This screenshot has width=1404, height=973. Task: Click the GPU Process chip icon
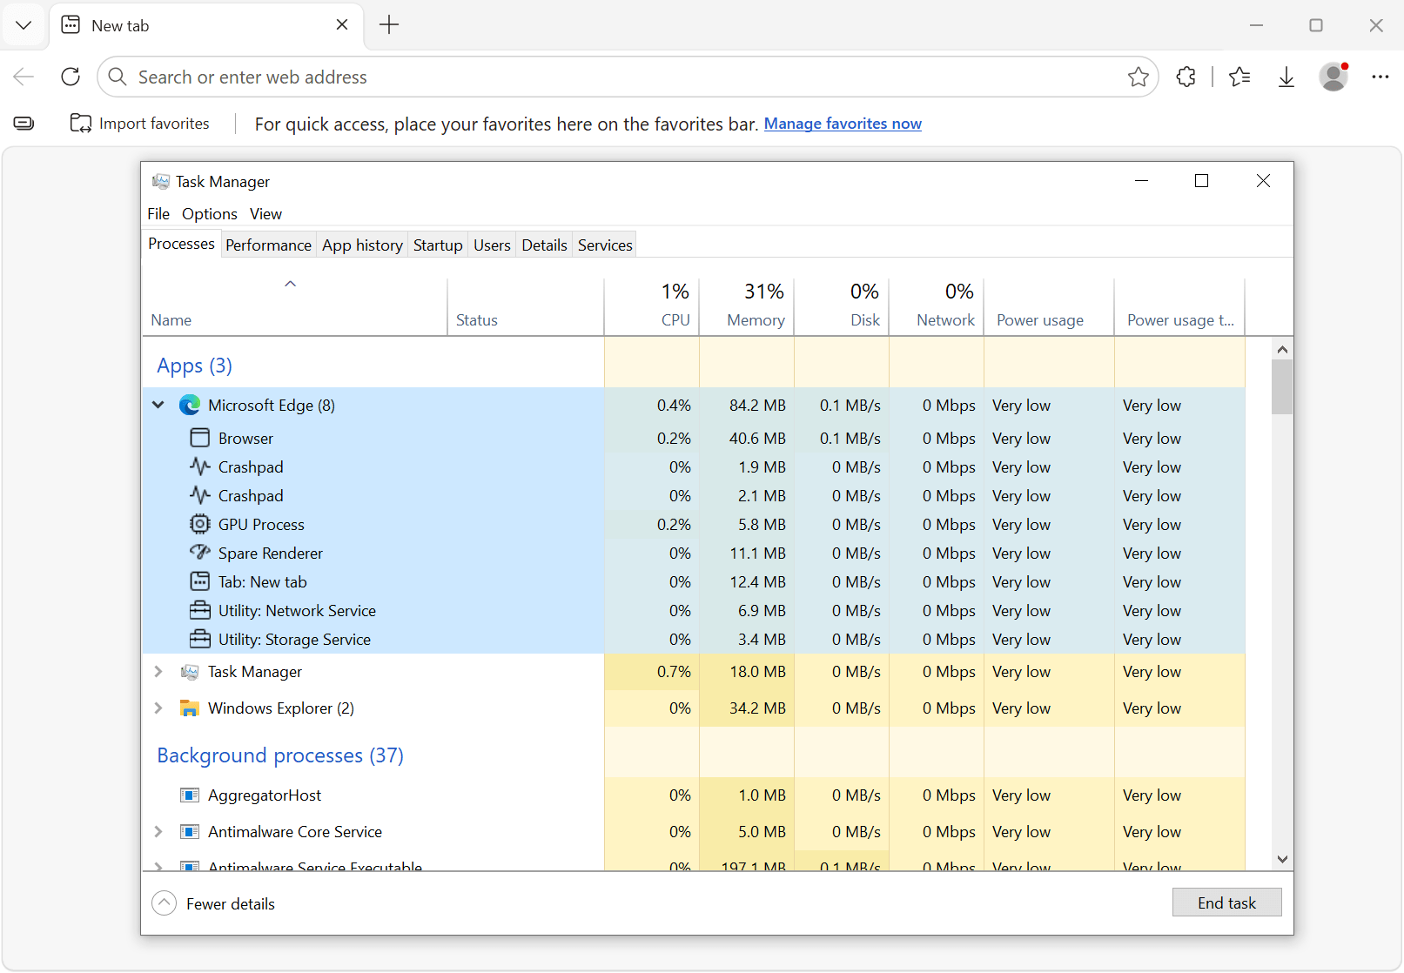(200, 524)
